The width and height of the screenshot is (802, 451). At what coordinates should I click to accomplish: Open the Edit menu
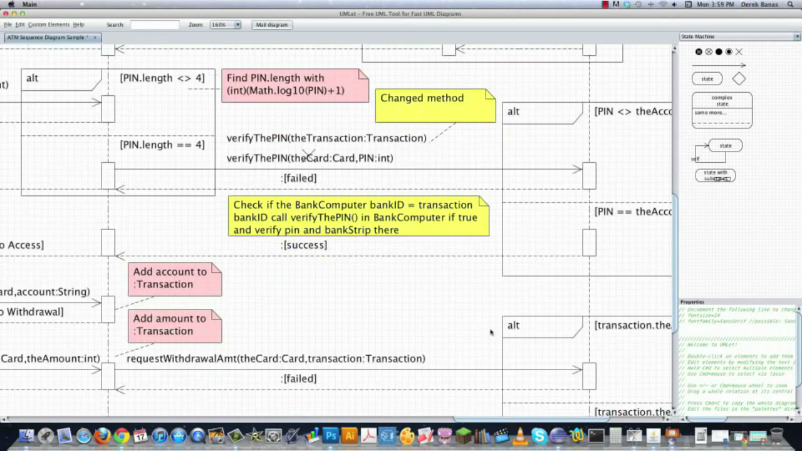(x=20, y=25)
